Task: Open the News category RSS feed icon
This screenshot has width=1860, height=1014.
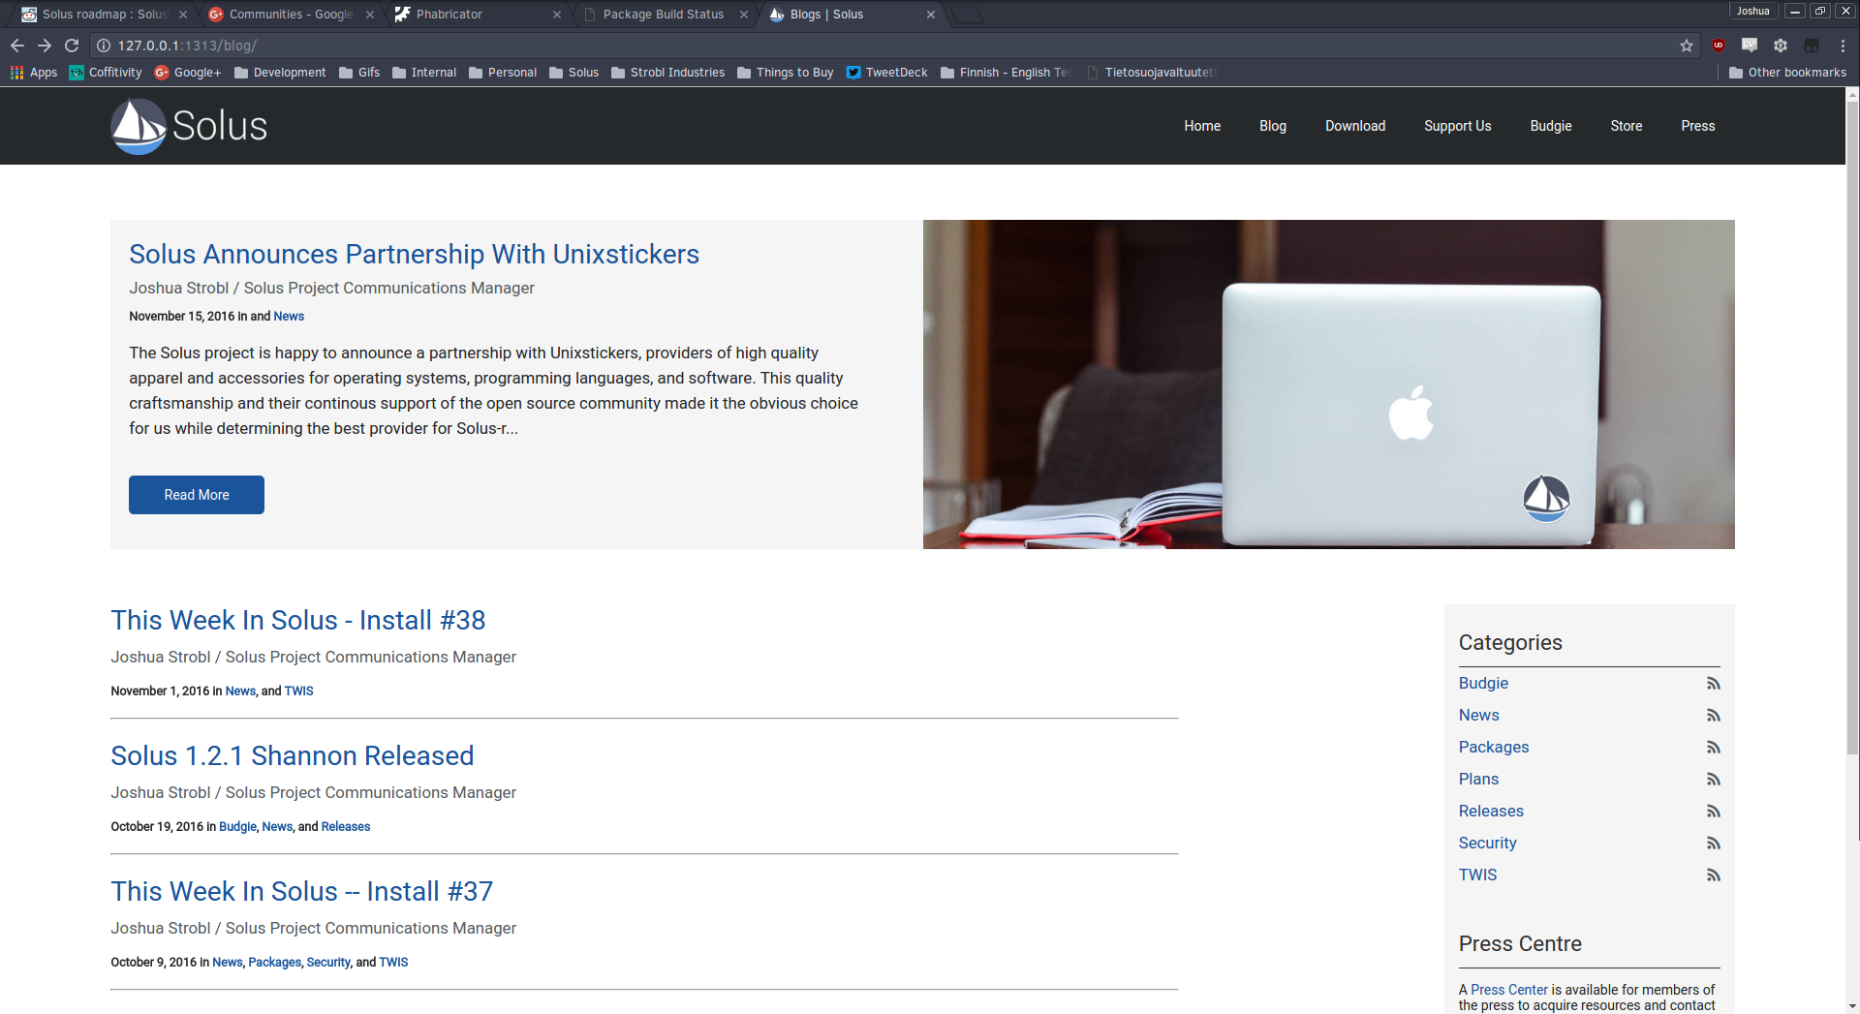Action: (x=1713, y=716)
